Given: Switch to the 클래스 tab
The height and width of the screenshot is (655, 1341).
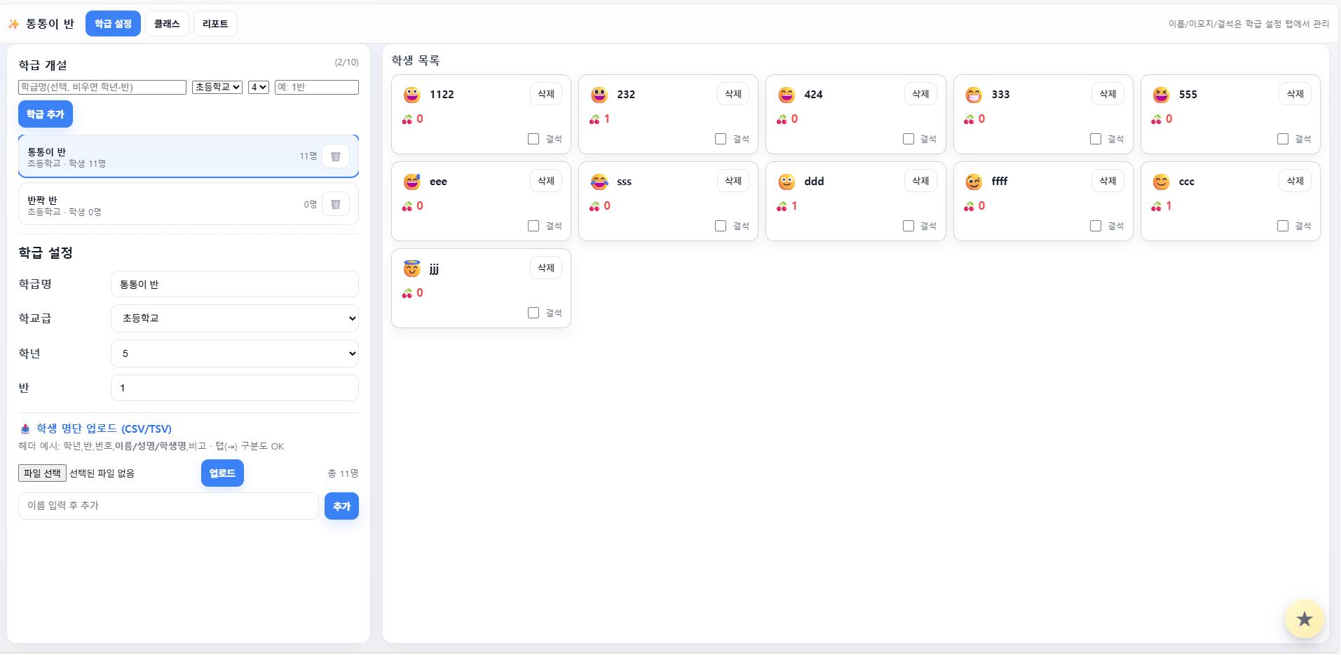Looking at the screenshot, I should 167,24.
